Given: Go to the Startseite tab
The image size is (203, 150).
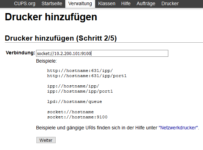Looking at the screenshot, I should (52, 4).
